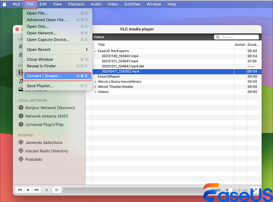Image resolution: width=273 pixels, height=202 pixels.
Task: Sort by the Title column header
Action: tap(101, 45)
